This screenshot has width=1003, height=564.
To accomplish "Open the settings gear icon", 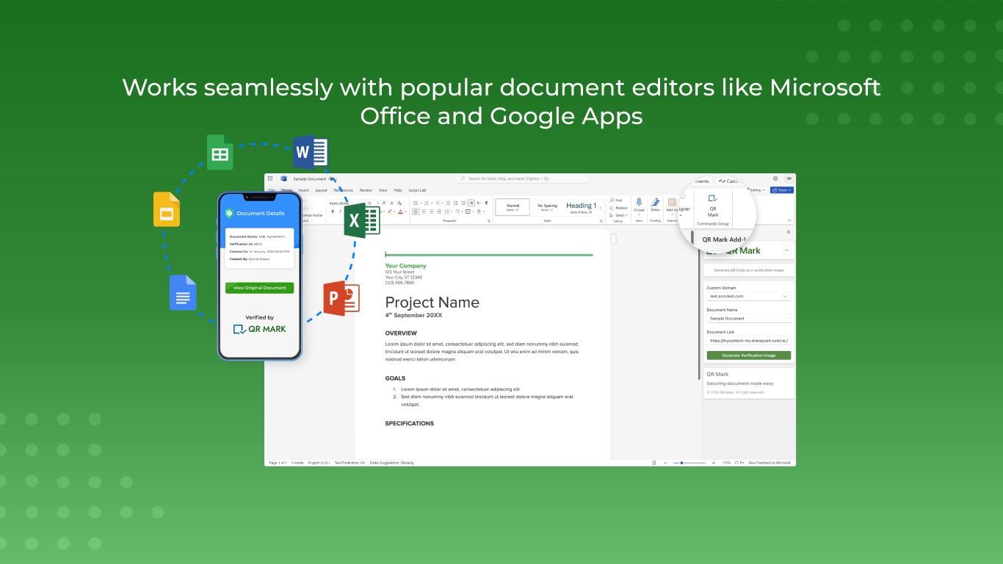I will [775, 178].
